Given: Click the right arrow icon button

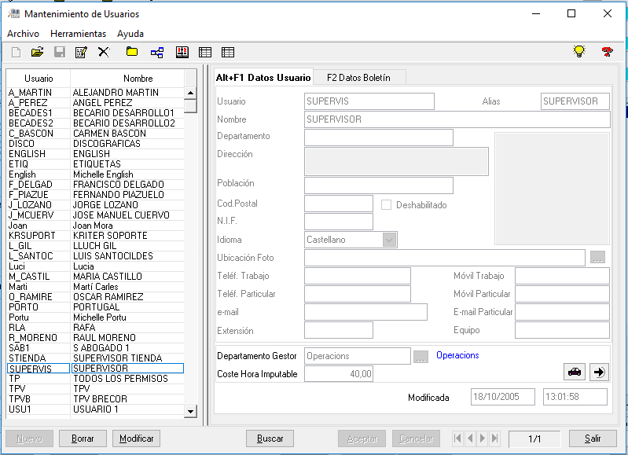Looking at the screenshot, I should (599, 372).
